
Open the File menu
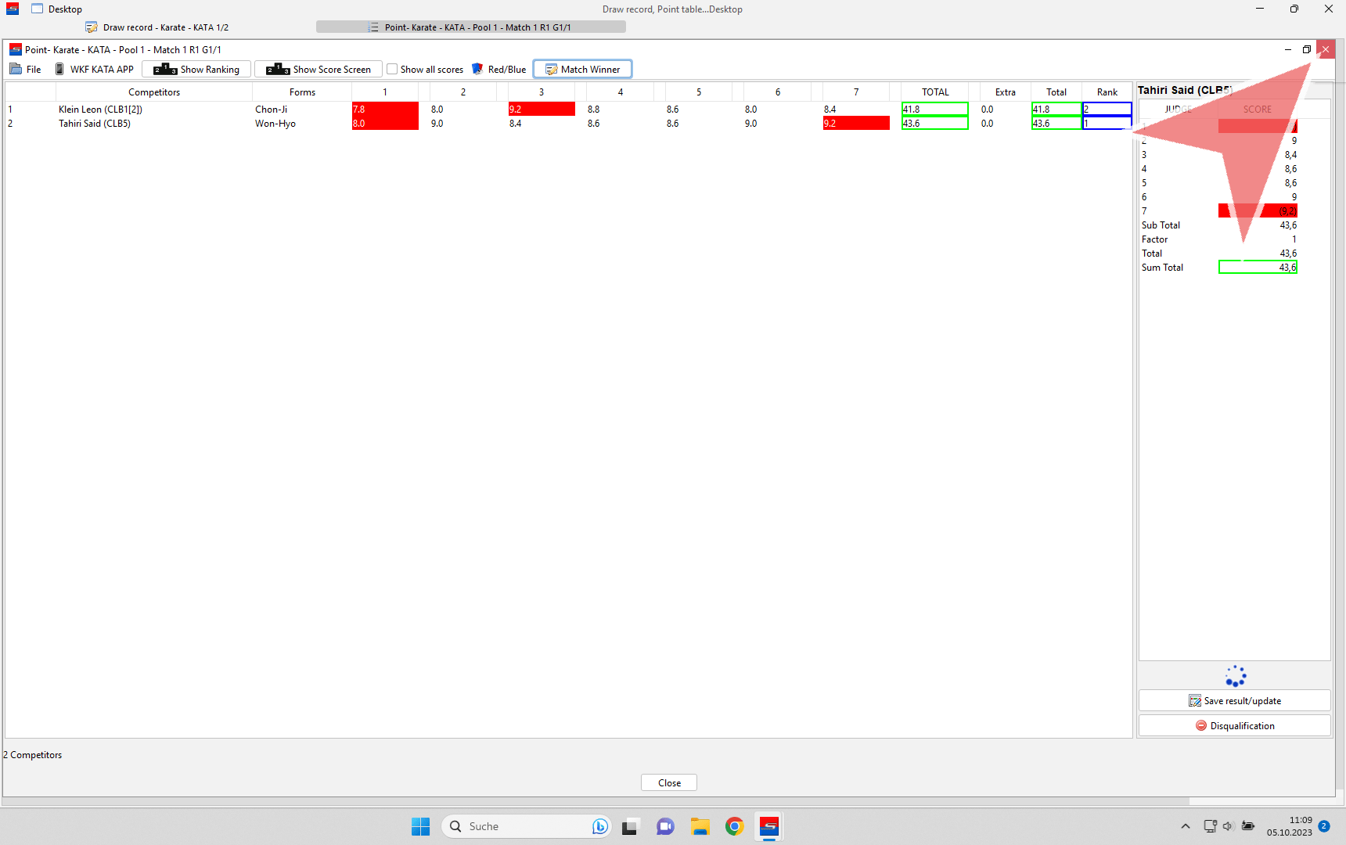click(x=26, y=70)
